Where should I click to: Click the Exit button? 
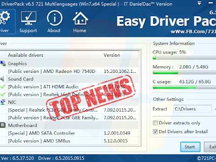[210, 147]
